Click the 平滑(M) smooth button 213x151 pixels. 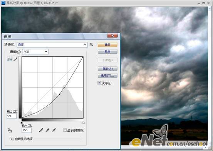(107, 60)
